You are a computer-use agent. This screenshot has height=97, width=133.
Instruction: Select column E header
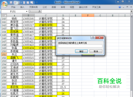76,15
